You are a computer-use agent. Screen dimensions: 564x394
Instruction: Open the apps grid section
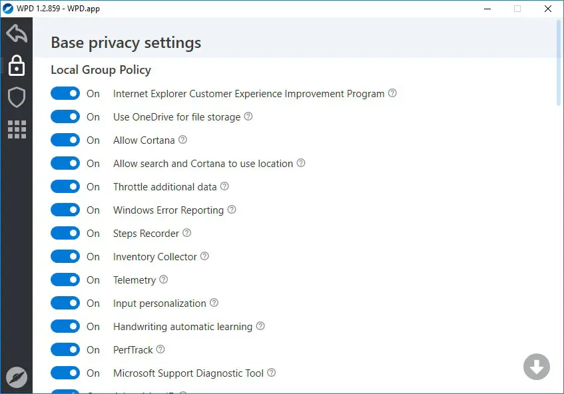[16, 129]
